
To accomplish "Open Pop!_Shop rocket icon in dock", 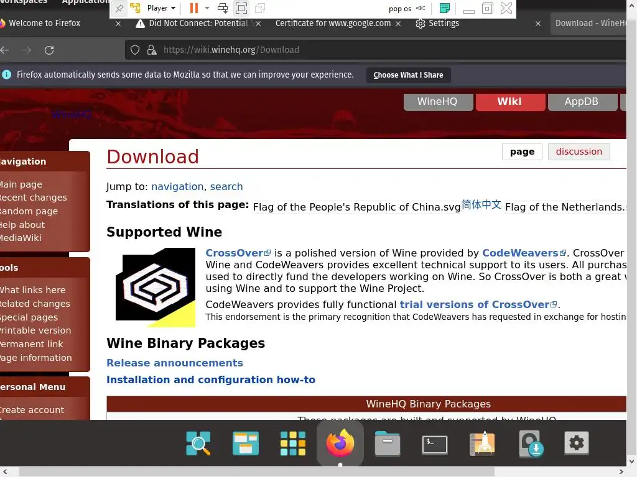I will click(482, 443).
